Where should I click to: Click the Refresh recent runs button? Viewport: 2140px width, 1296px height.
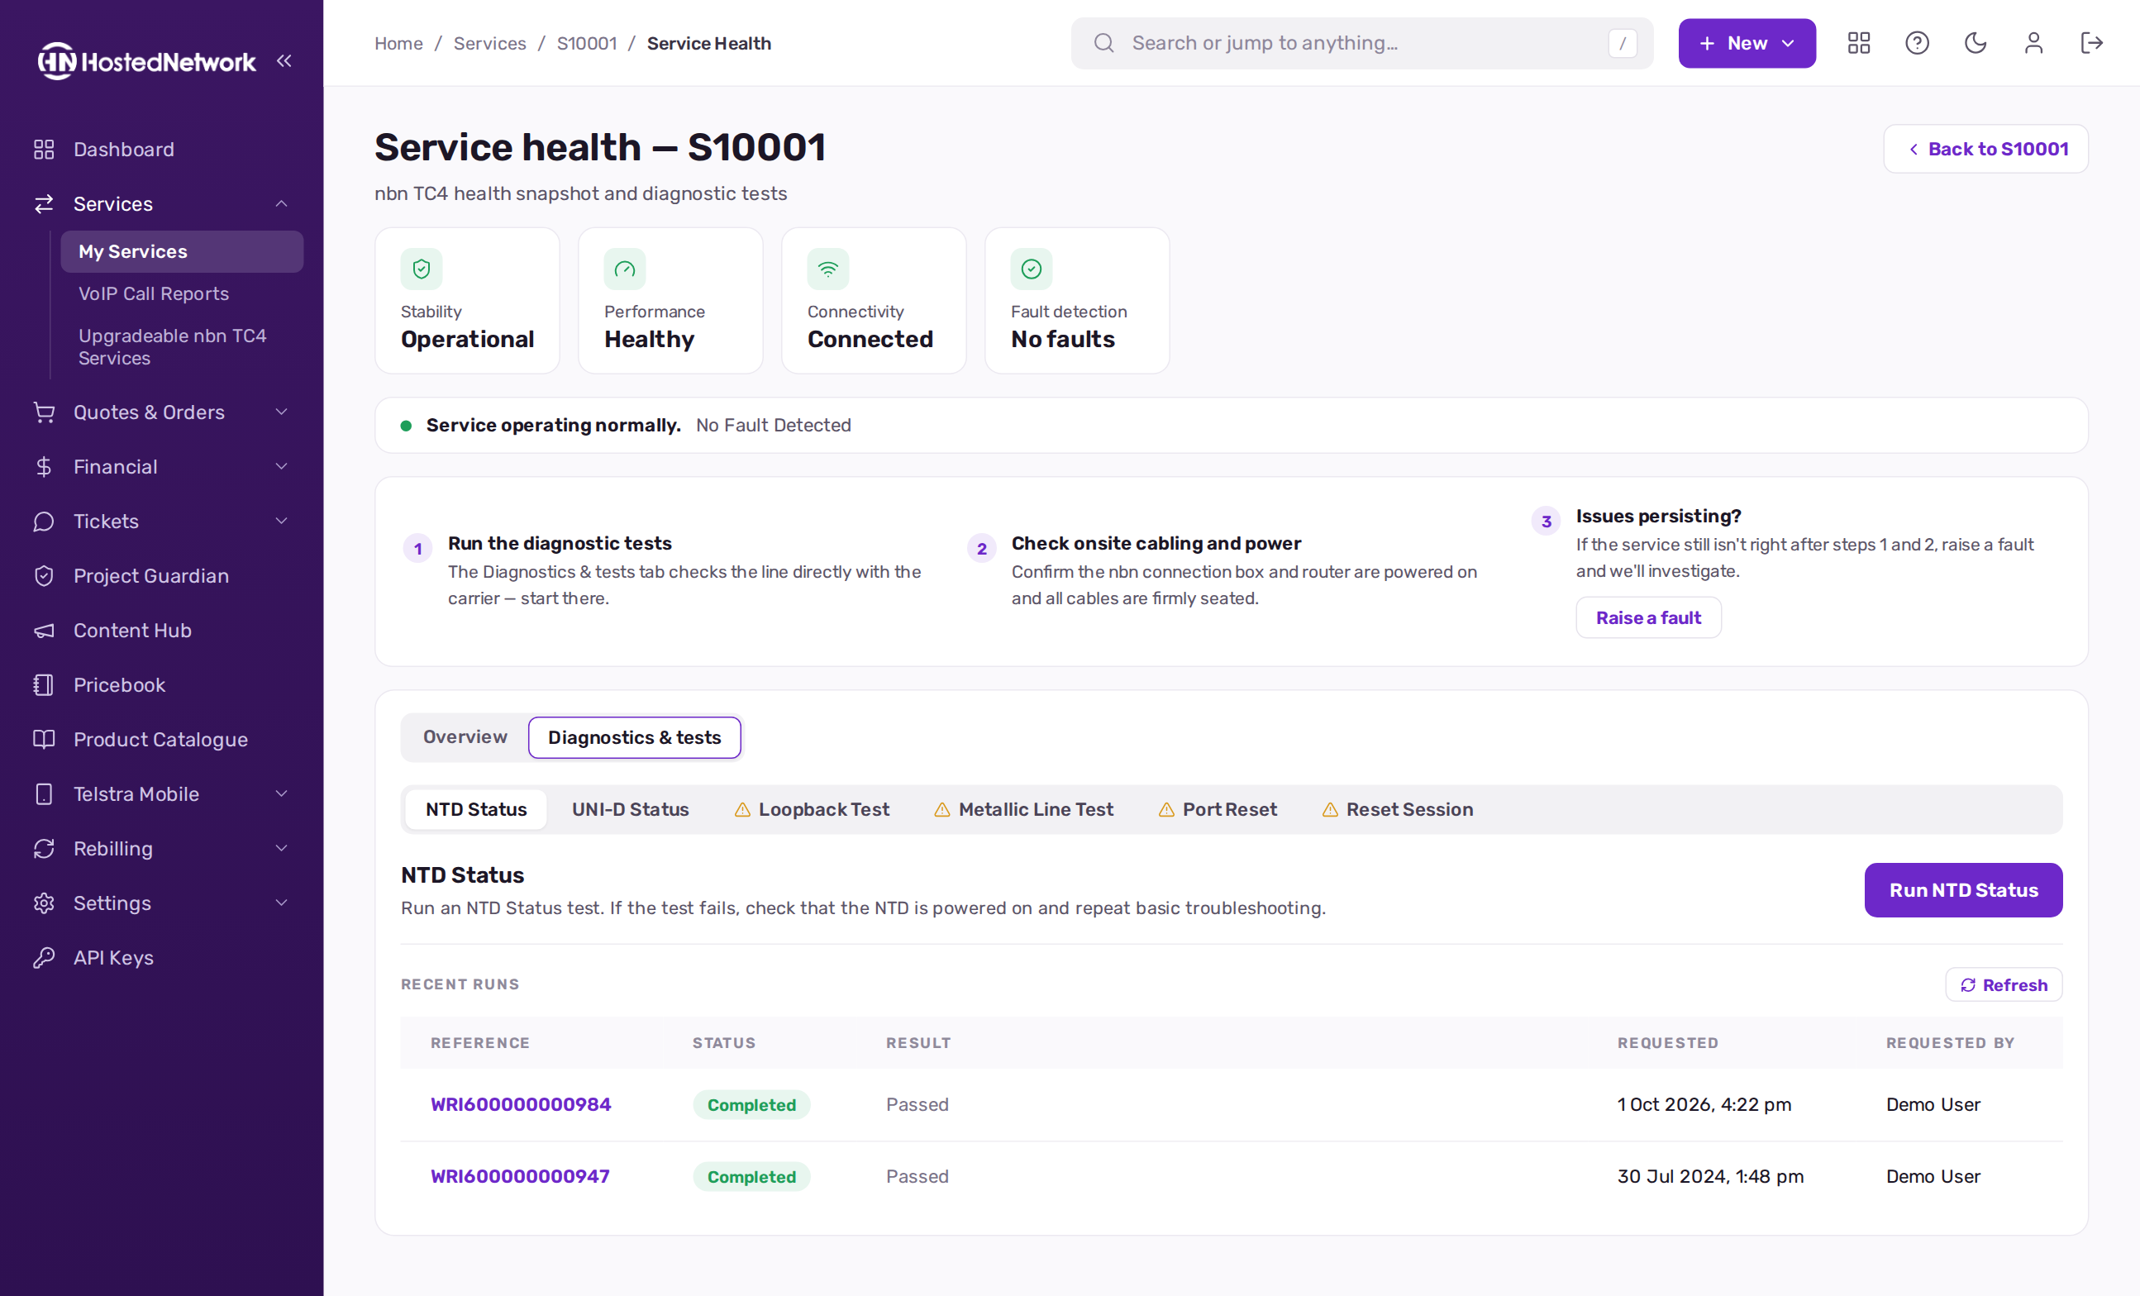[x=2004, y=985]
